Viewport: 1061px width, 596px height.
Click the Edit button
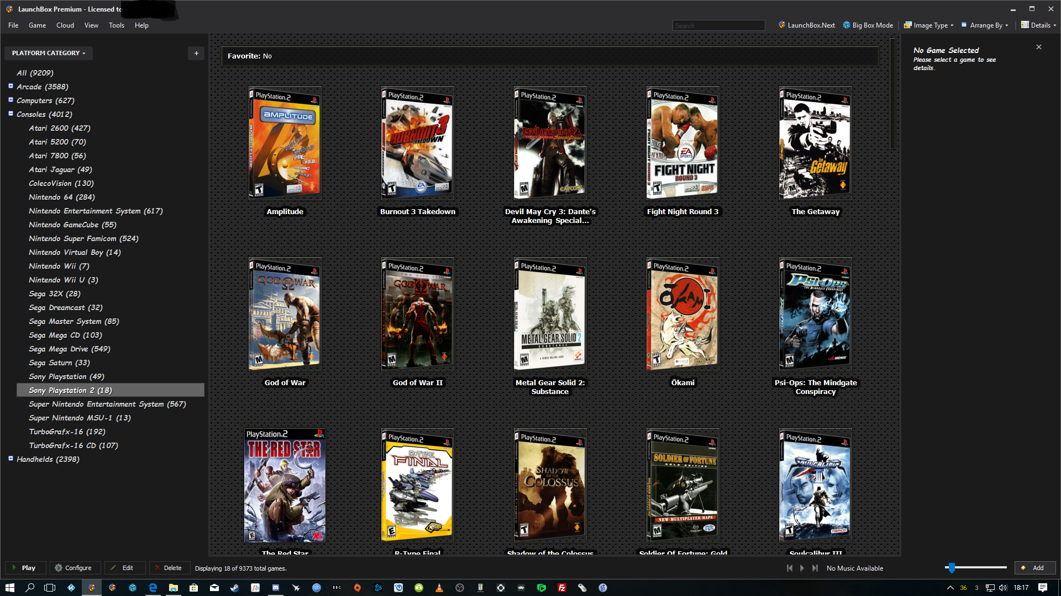[125, 568]
